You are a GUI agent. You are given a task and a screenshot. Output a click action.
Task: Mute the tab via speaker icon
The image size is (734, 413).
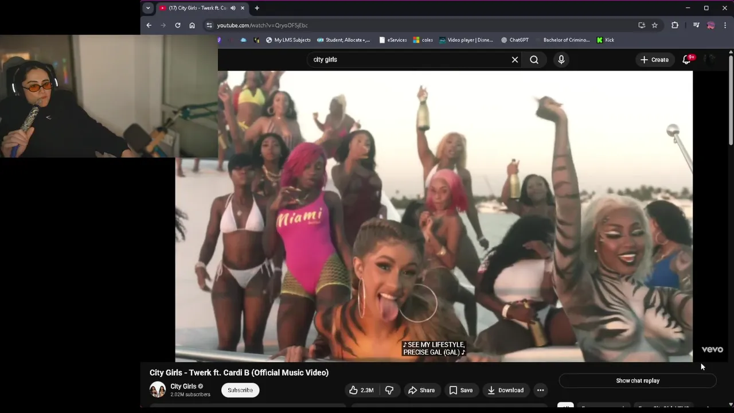pos(233,8)
